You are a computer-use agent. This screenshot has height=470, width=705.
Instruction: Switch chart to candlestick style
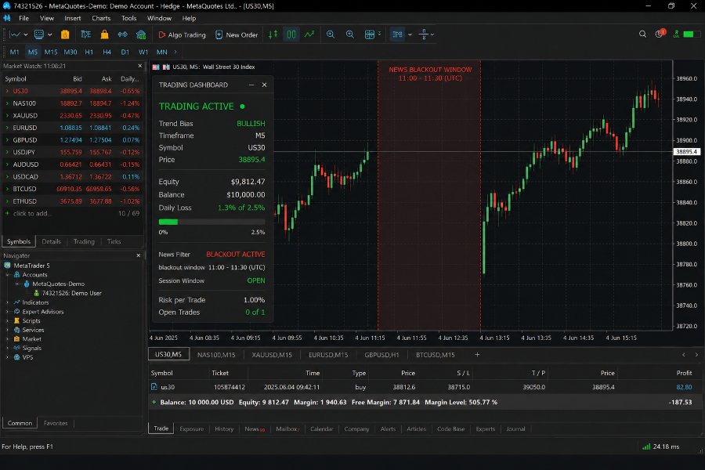(x=291, y=34)
